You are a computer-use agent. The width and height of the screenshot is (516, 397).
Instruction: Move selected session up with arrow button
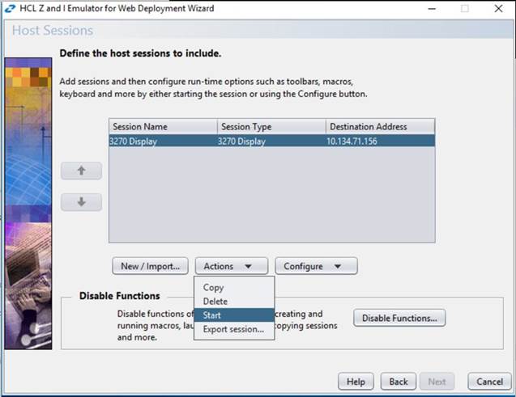coord(81,171)
